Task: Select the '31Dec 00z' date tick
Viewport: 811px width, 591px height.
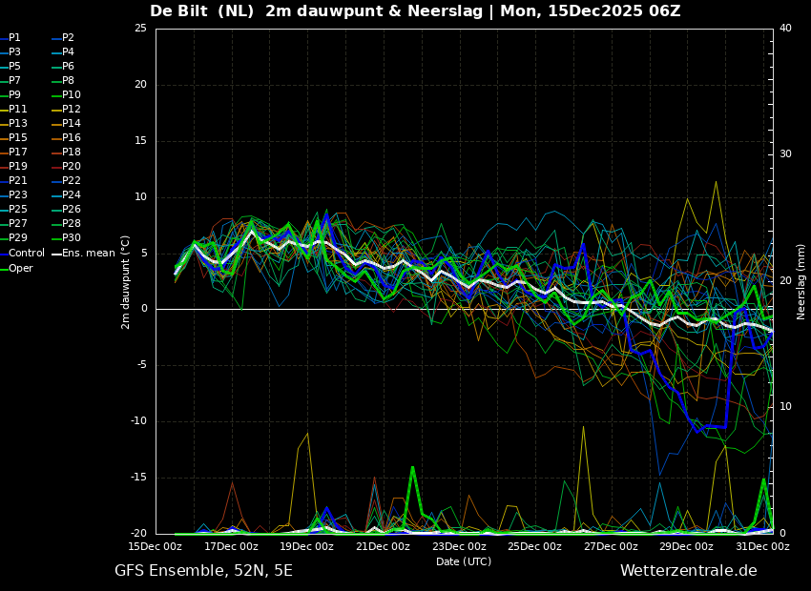Action: click(x=762, y=546)
